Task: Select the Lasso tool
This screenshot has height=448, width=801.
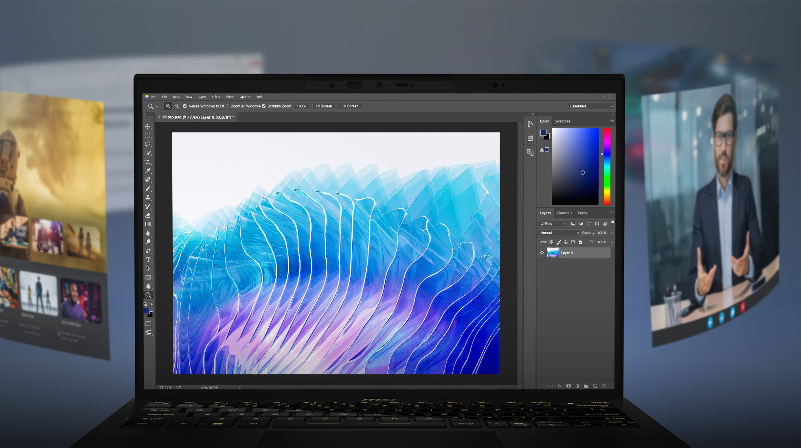Action: 148,144
